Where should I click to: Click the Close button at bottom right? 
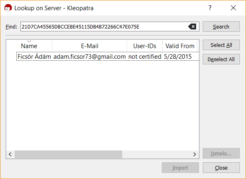click(221, 168)
